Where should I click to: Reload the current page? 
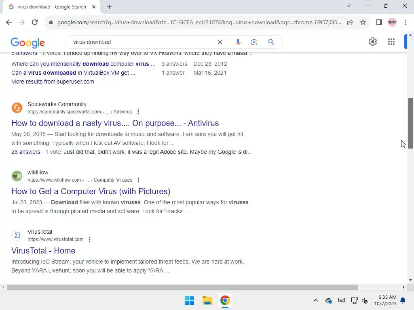pos(35,22)
